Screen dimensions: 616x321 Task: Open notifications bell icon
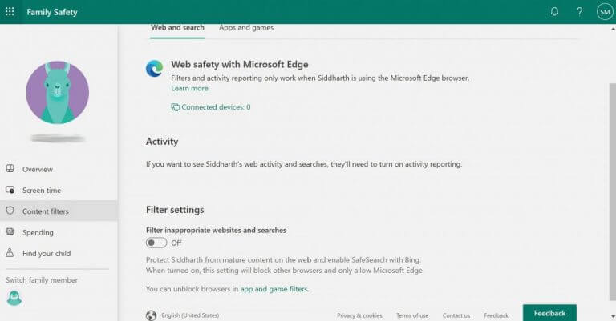click(554, 12)
